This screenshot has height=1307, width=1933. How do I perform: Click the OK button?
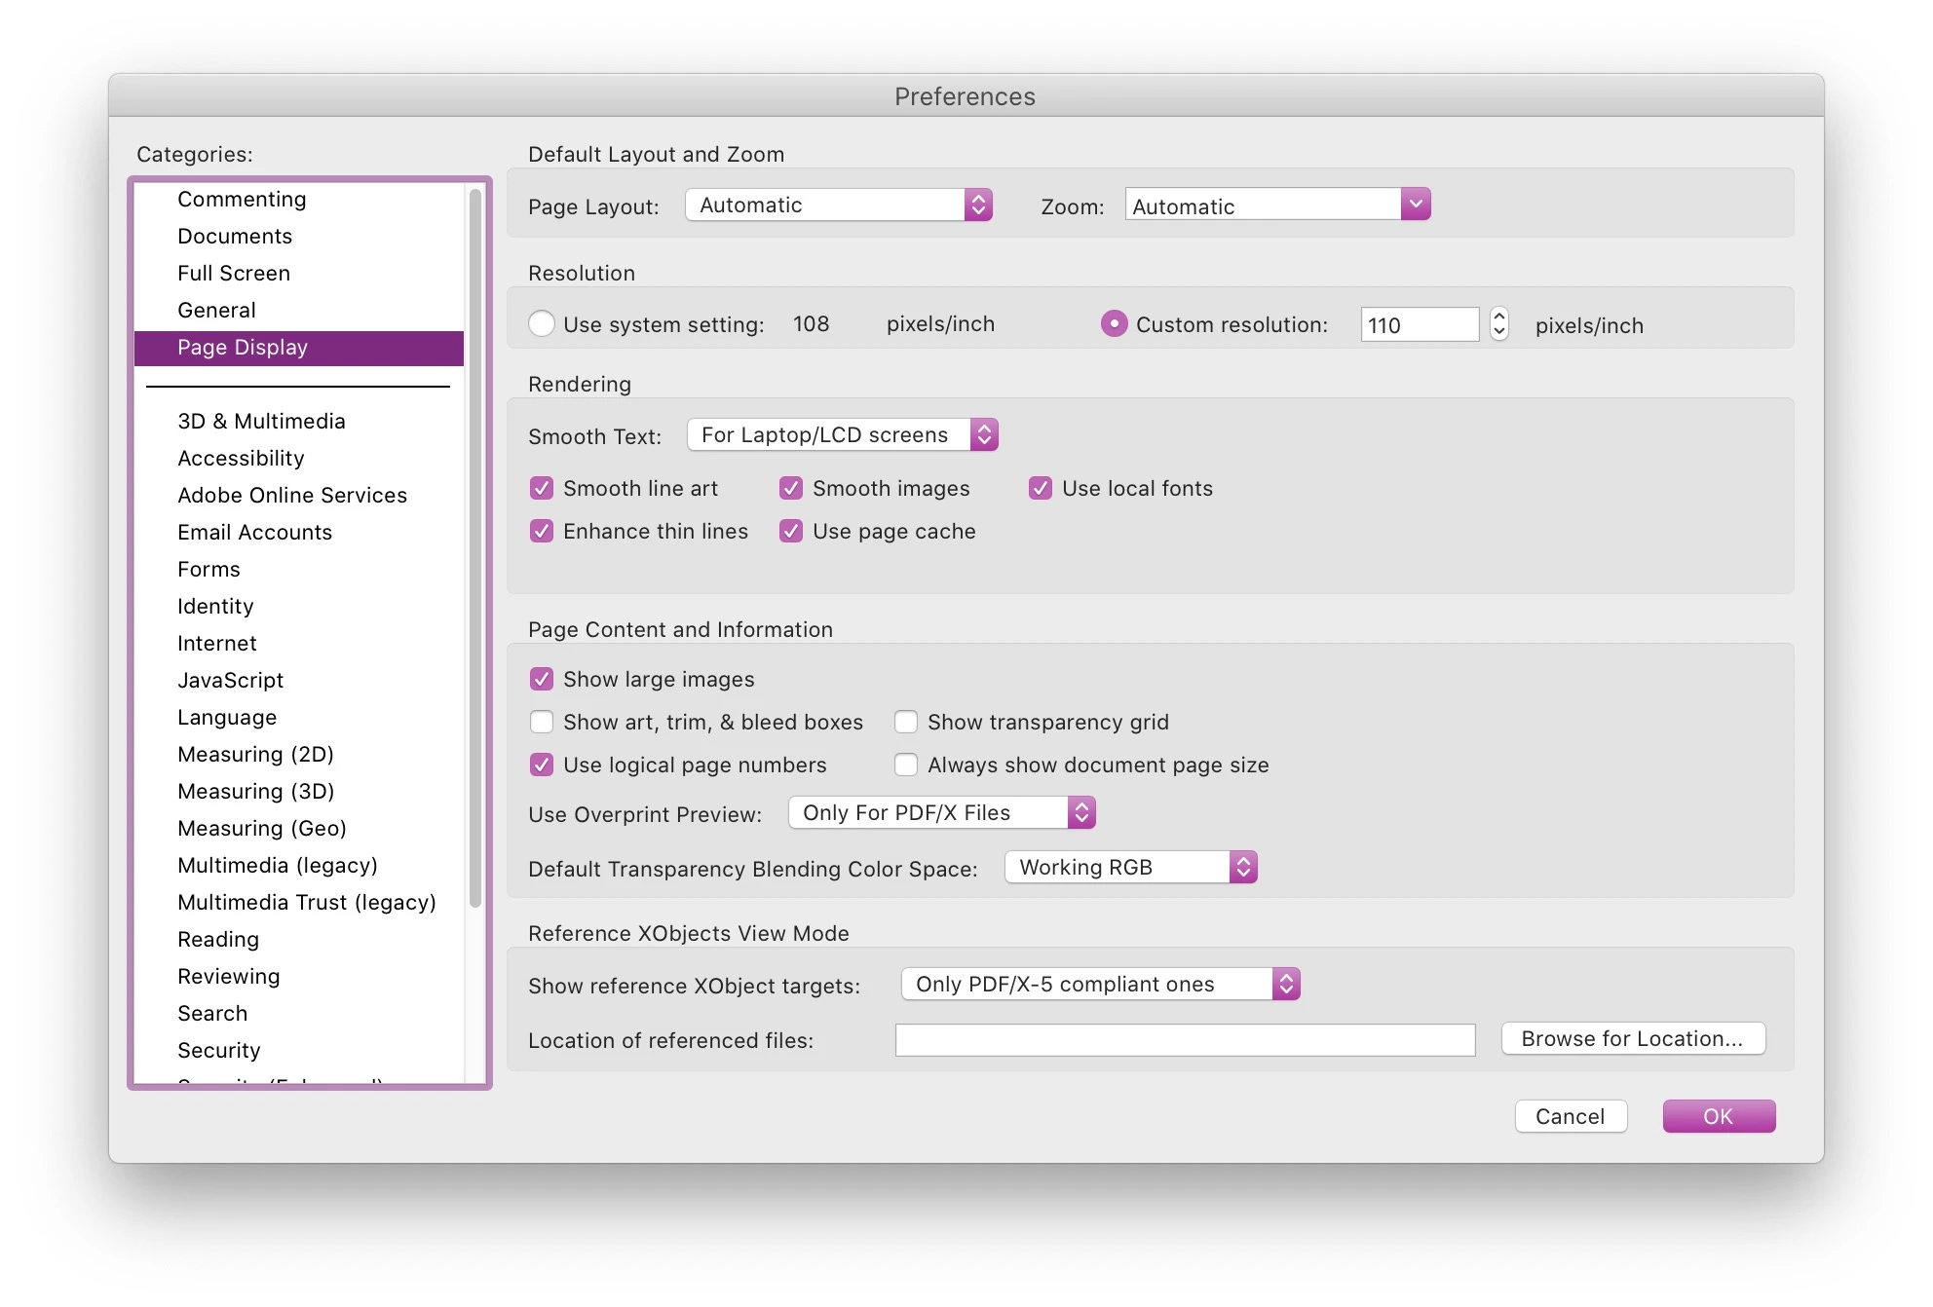pyautogui.click(x=1718, y=1117)
